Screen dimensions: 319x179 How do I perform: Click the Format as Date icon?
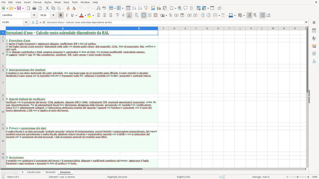click(x=182, y=15)
